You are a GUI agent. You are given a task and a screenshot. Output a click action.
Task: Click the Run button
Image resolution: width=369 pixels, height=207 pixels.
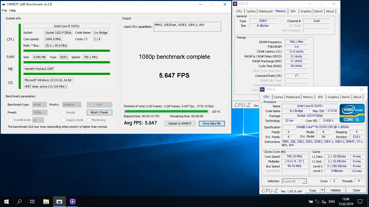click(99, 105)
